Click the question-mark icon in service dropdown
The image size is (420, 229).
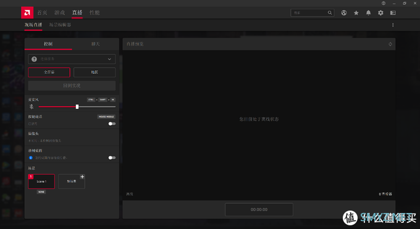point(34,59)
